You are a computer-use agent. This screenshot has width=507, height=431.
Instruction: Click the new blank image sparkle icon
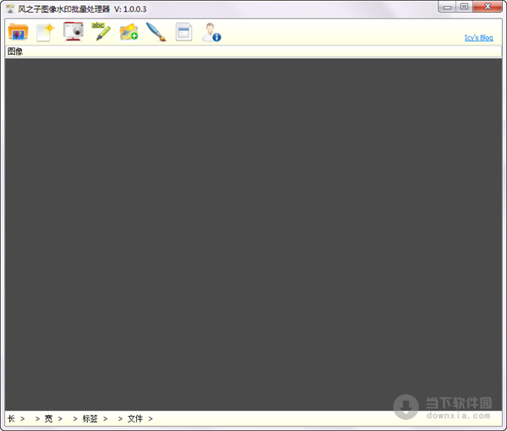tap(46, 32)
